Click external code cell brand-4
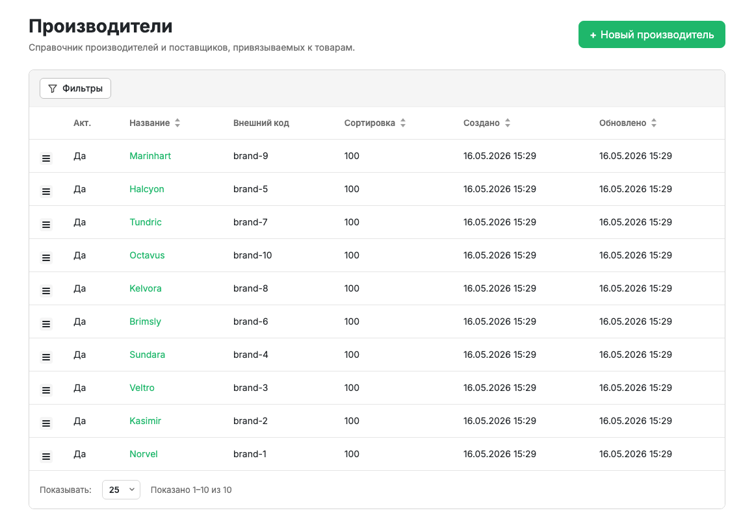Viewport: 754px width, 528px height. pos(250,355)
